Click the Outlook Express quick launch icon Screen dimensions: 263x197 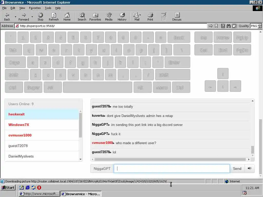33,188
